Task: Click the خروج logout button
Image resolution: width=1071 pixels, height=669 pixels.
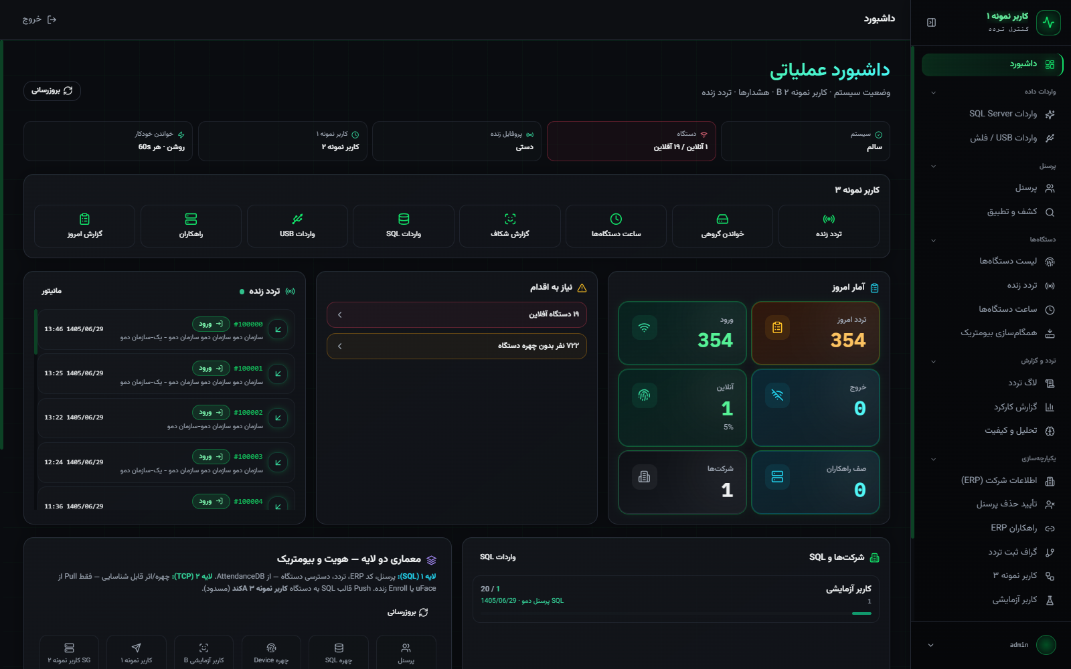Action: pyautogui.click(x=39, y=19)
